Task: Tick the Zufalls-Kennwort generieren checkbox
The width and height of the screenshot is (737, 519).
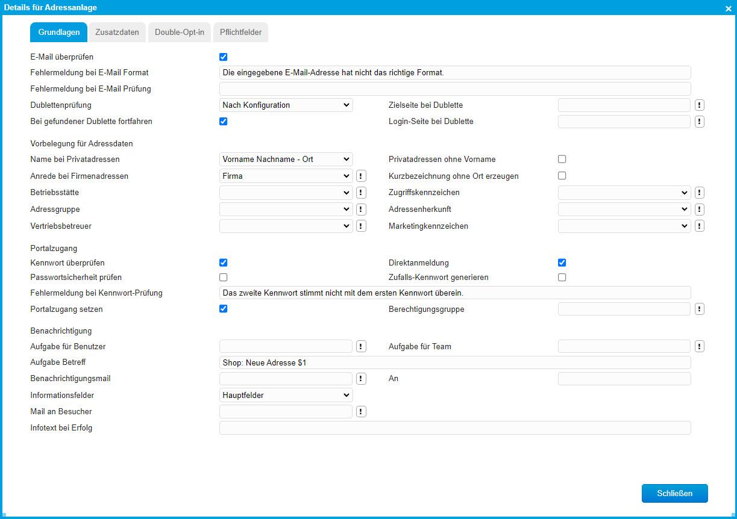Action: tap(562, 278)
